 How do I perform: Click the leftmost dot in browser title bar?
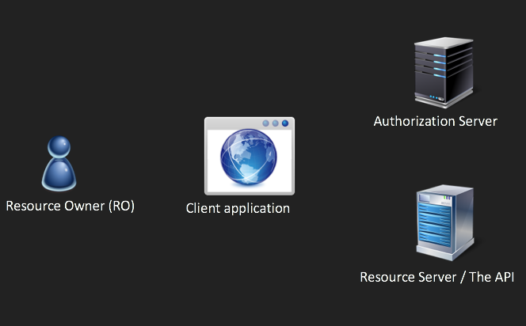tap(266, 123)
